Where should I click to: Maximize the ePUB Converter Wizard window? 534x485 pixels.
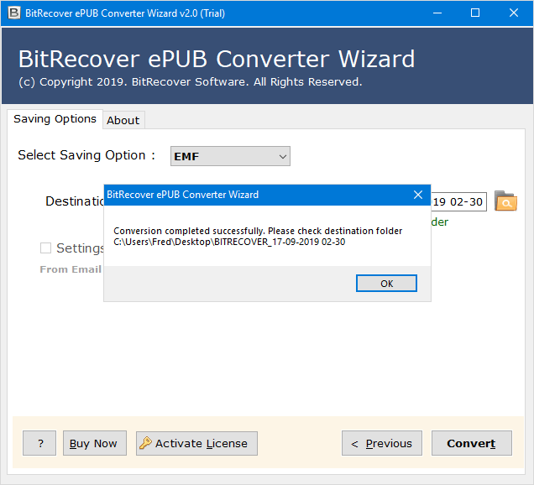tap(475, 13)
